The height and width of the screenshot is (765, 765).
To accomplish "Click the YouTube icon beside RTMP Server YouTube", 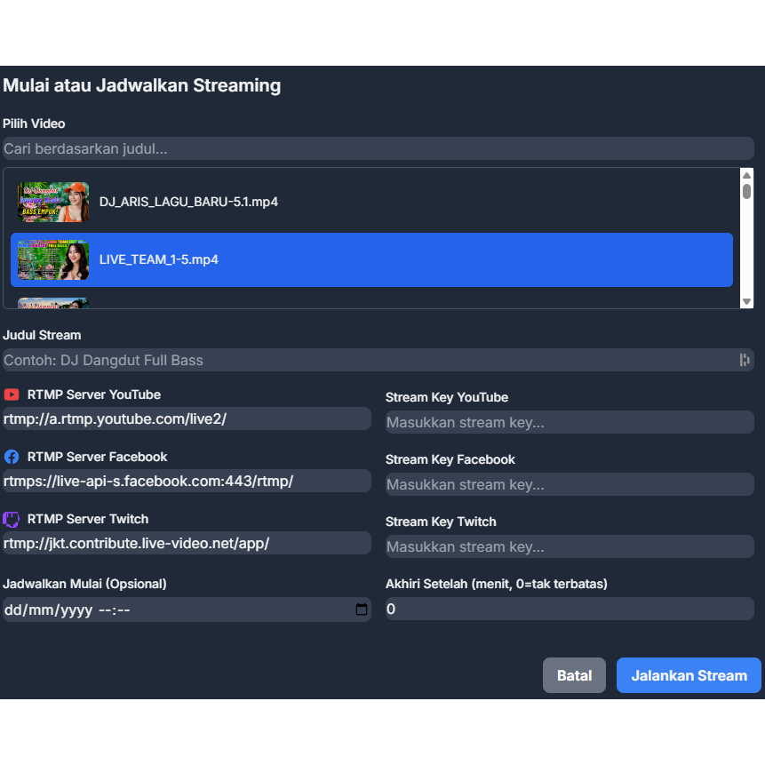I will 11,394.
